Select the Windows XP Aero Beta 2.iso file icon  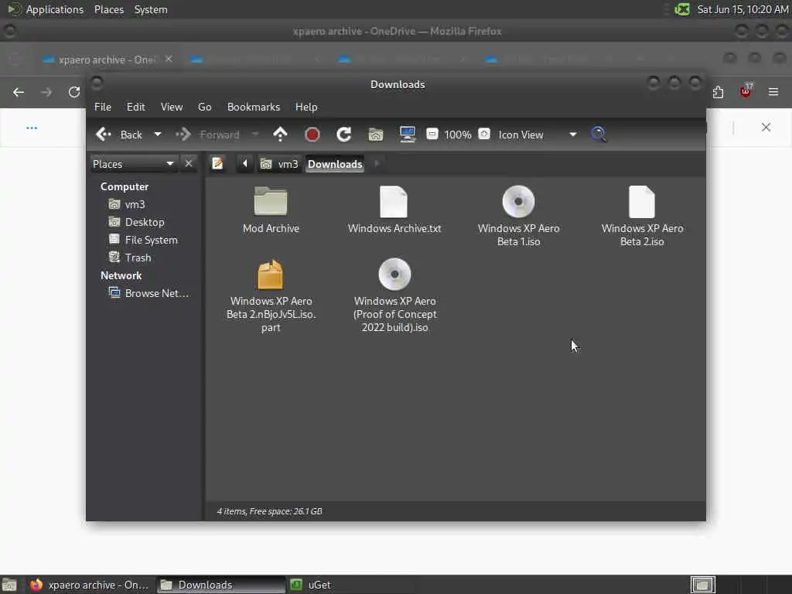[642, 202]
